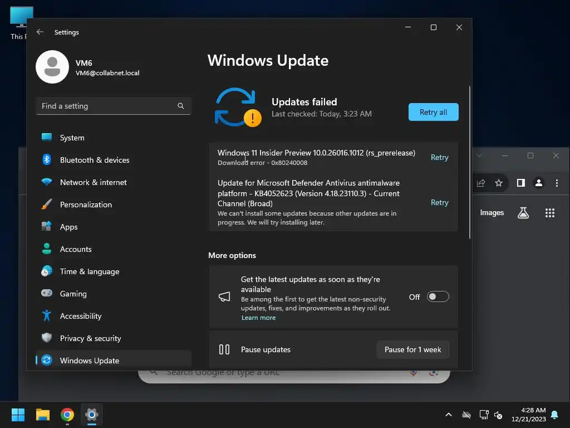This screenshot has height=428, width=570.
Task: Click the muted volume tray icon
Action: point(498,415)
